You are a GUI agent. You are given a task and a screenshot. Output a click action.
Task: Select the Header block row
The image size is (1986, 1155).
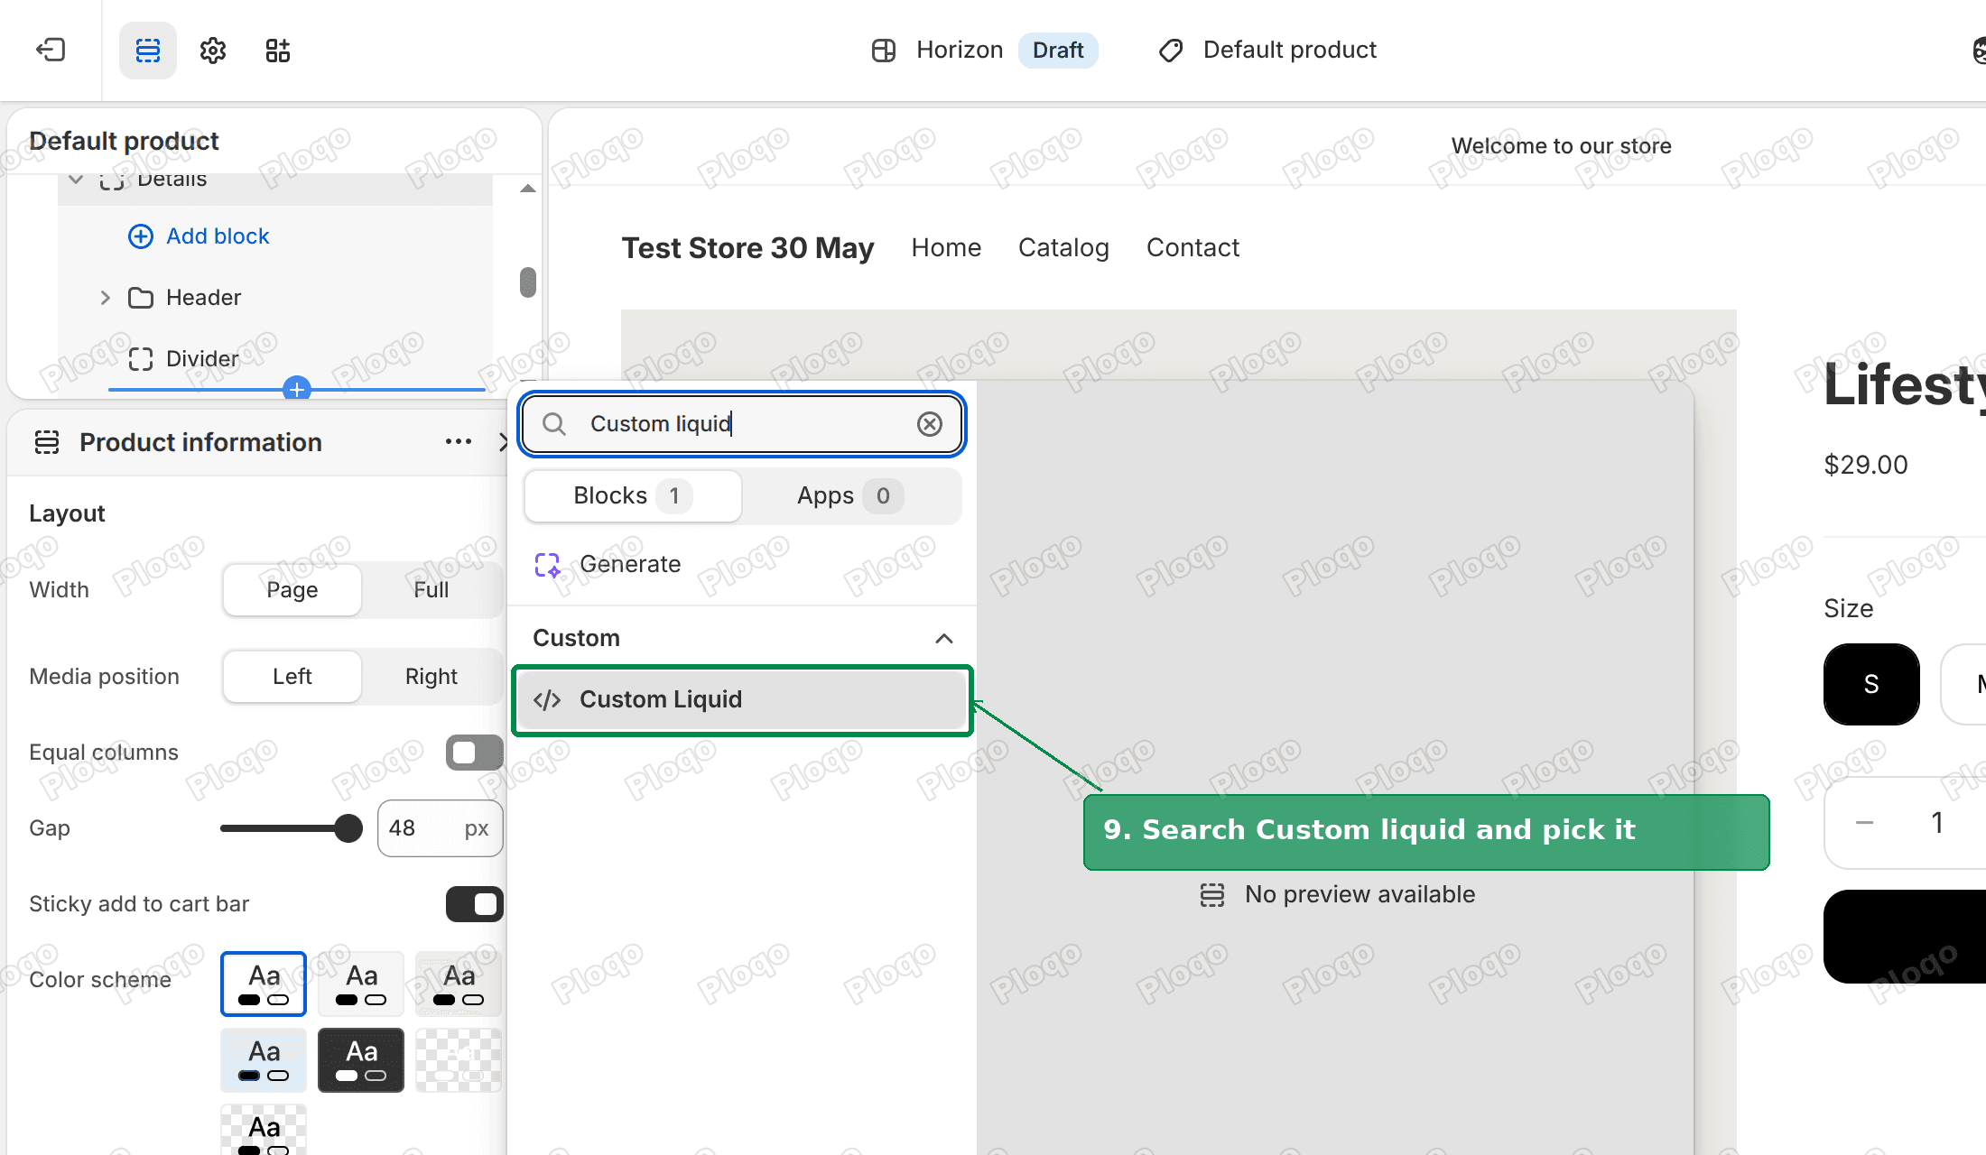pos(275,298)
